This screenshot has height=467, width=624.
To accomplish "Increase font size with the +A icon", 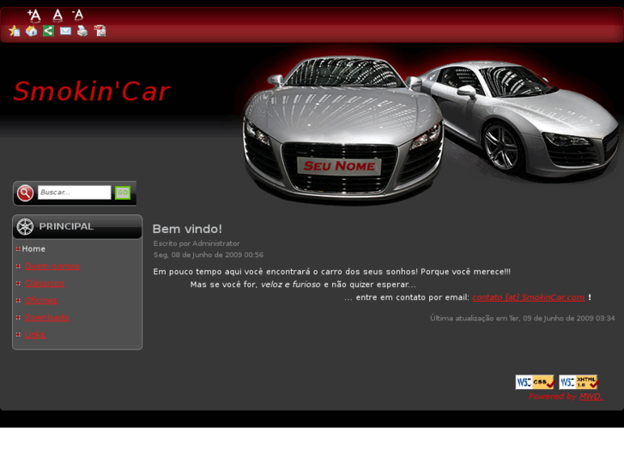I will pos(34,15).
